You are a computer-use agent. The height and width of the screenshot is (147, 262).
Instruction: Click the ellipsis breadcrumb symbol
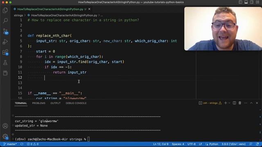click(x=102, y=16)
